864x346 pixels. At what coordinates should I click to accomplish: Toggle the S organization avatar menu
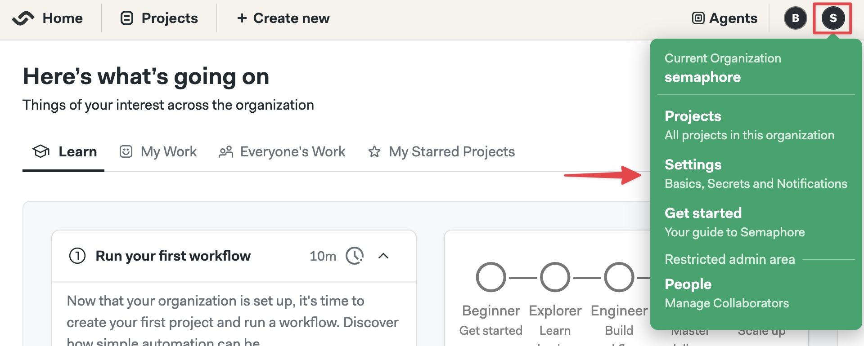[x=832, y=18]
